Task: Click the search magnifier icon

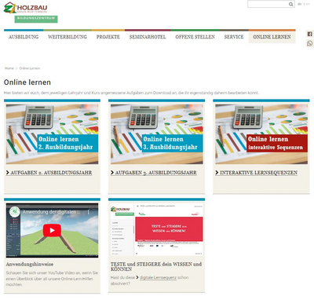Action: click(290, 4)
